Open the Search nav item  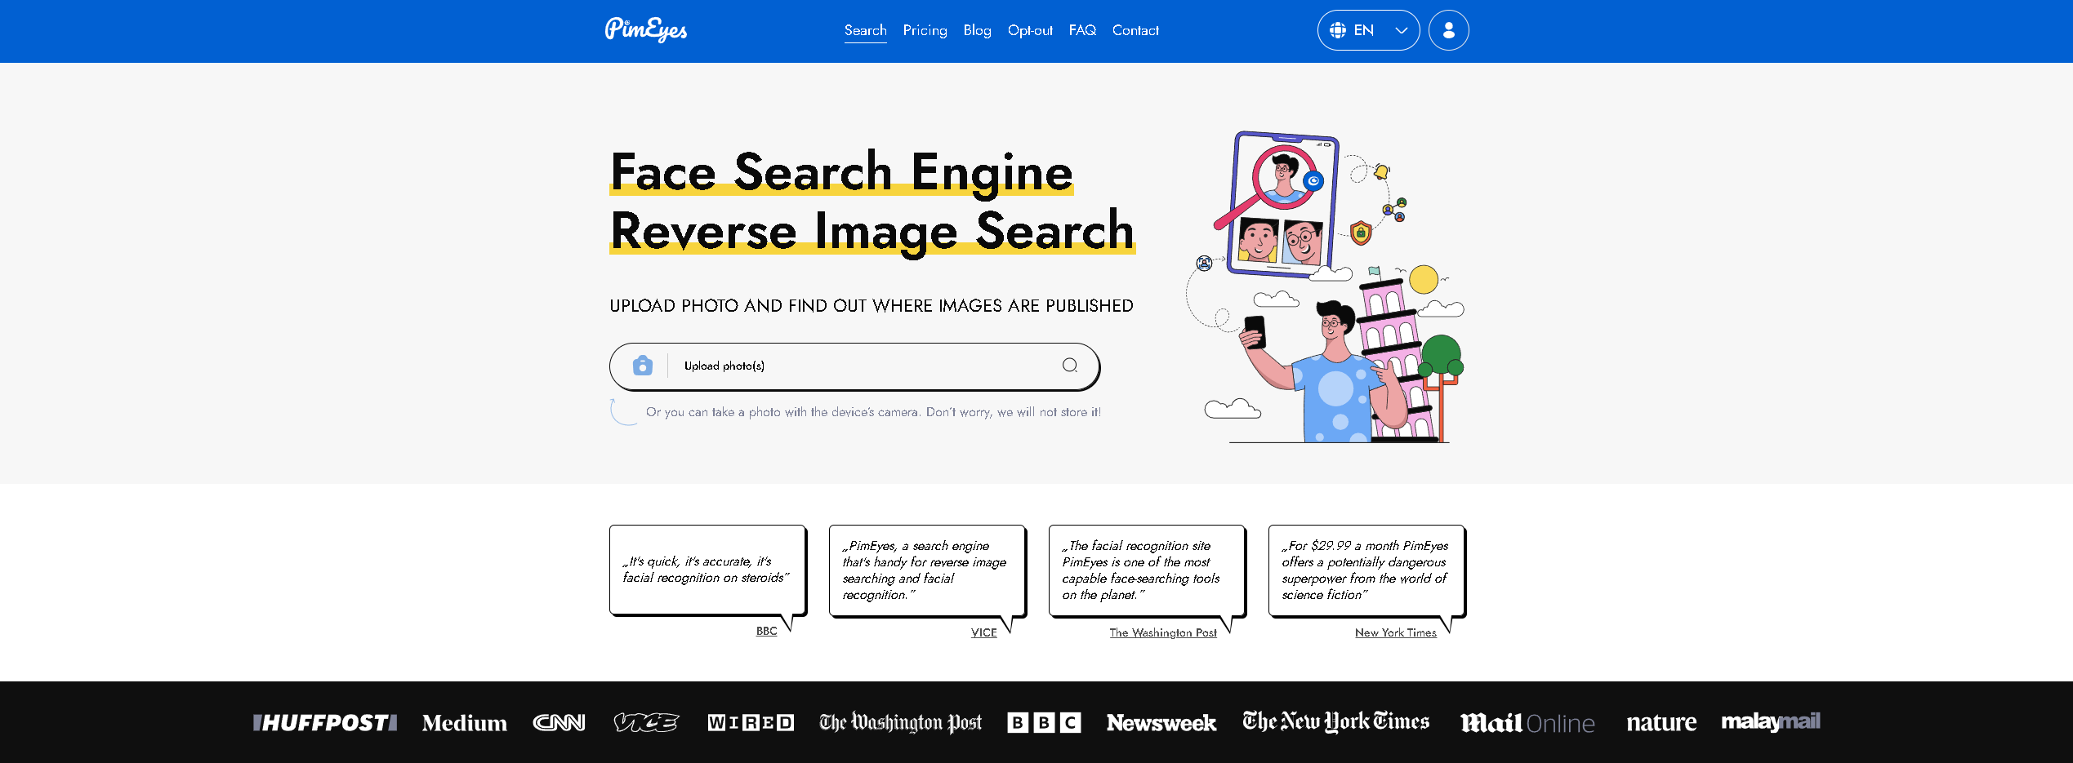865,31
